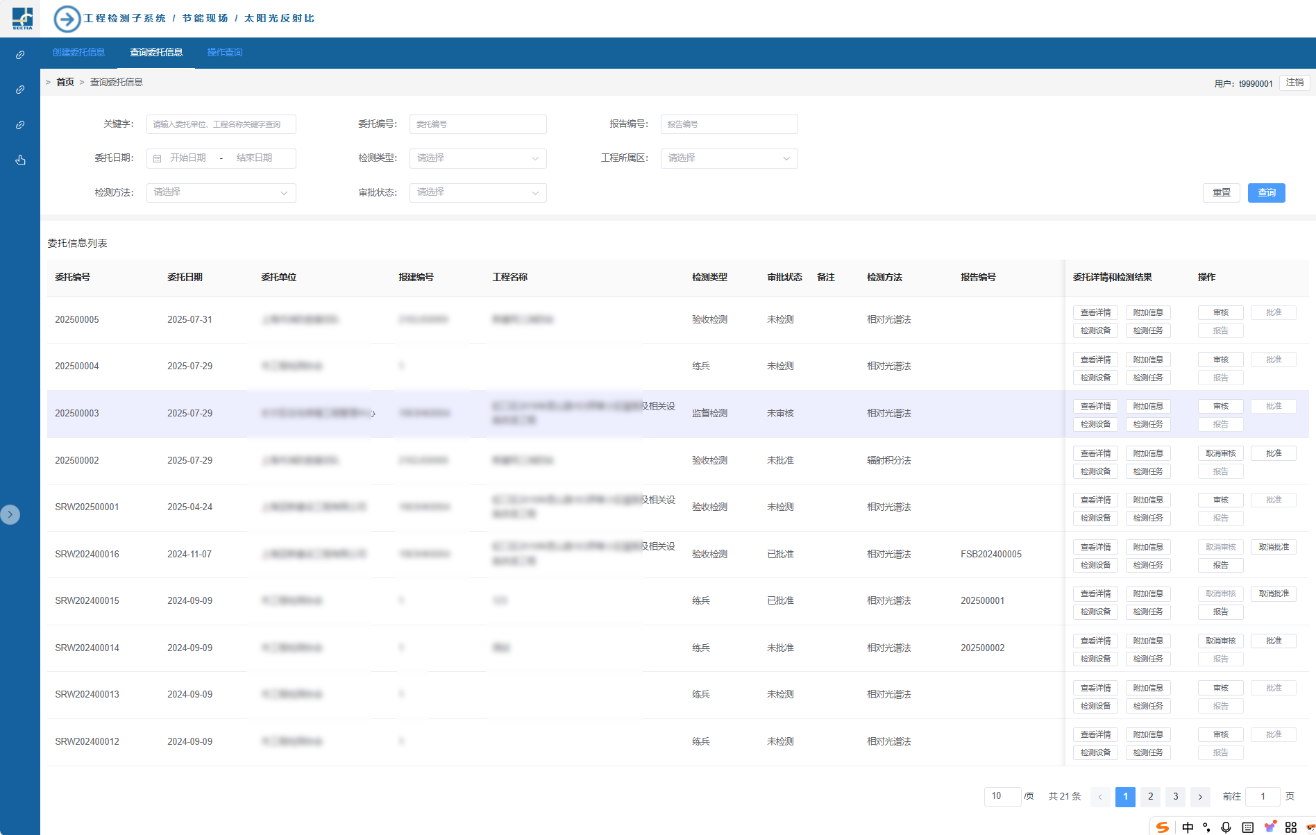1316x835 pixels.
Task: Open the 操作查询 tab
Action: 224,53
